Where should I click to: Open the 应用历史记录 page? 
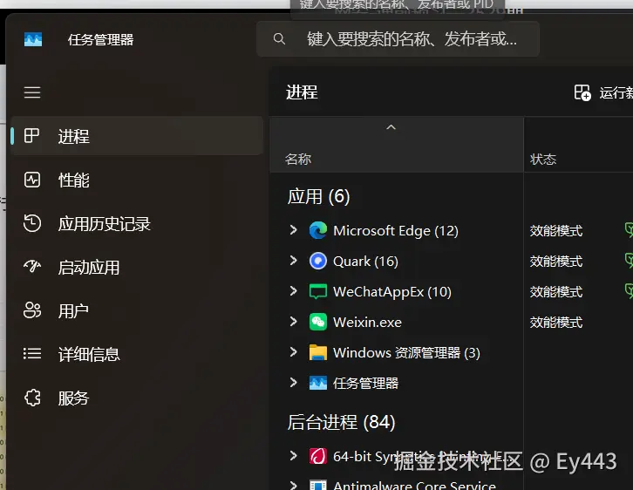(x=137, y=223)
